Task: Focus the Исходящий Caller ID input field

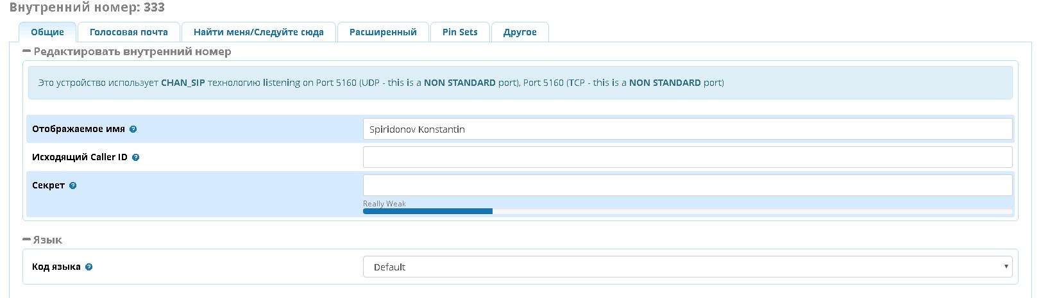Action: (x=688, y=157)
